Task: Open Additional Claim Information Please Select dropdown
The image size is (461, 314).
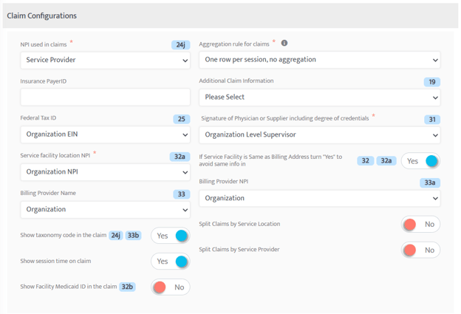Action: coord(320,98)
